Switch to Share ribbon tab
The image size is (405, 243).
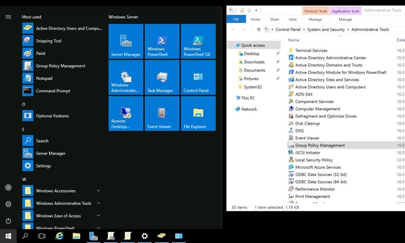(x=274, y=19)
